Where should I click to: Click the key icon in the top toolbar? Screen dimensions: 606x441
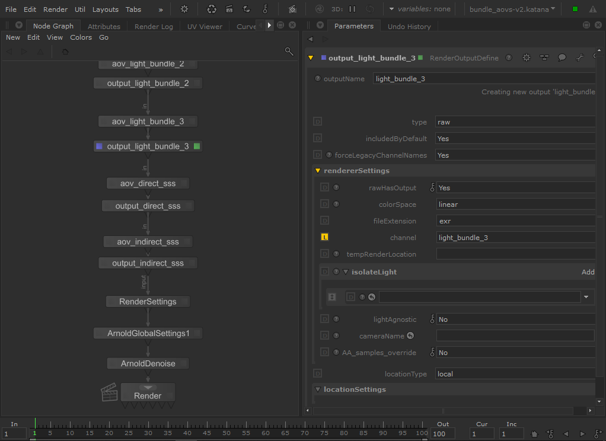(265, 9)
